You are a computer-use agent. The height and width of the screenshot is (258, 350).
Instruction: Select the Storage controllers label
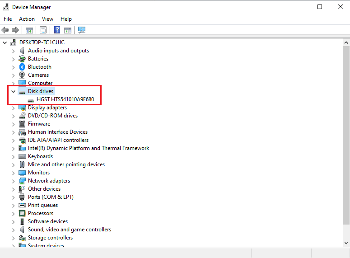click(x=50, y=238)
